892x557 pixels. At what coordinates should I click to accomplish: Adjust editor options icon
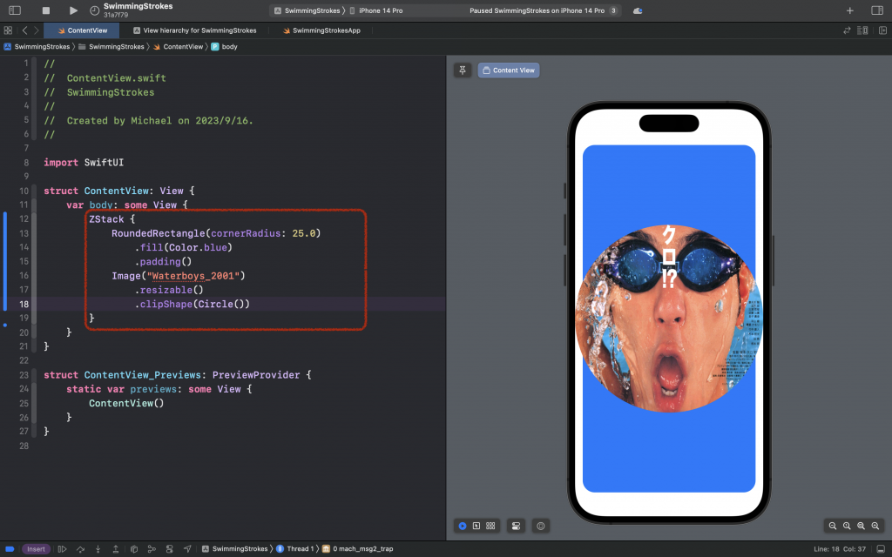[862, 30]
